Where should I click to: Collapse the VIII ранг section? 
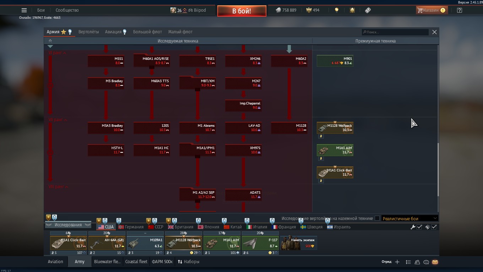[59, 187]
